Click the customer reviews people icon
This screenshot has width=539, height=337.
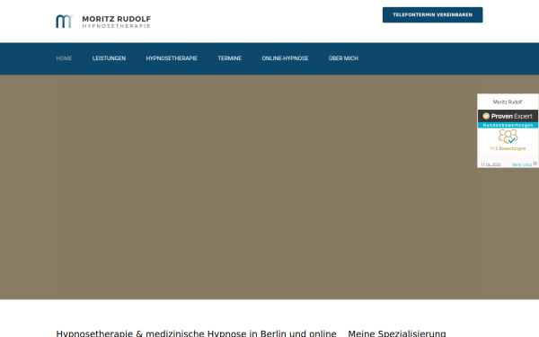(x=508, y=137)
